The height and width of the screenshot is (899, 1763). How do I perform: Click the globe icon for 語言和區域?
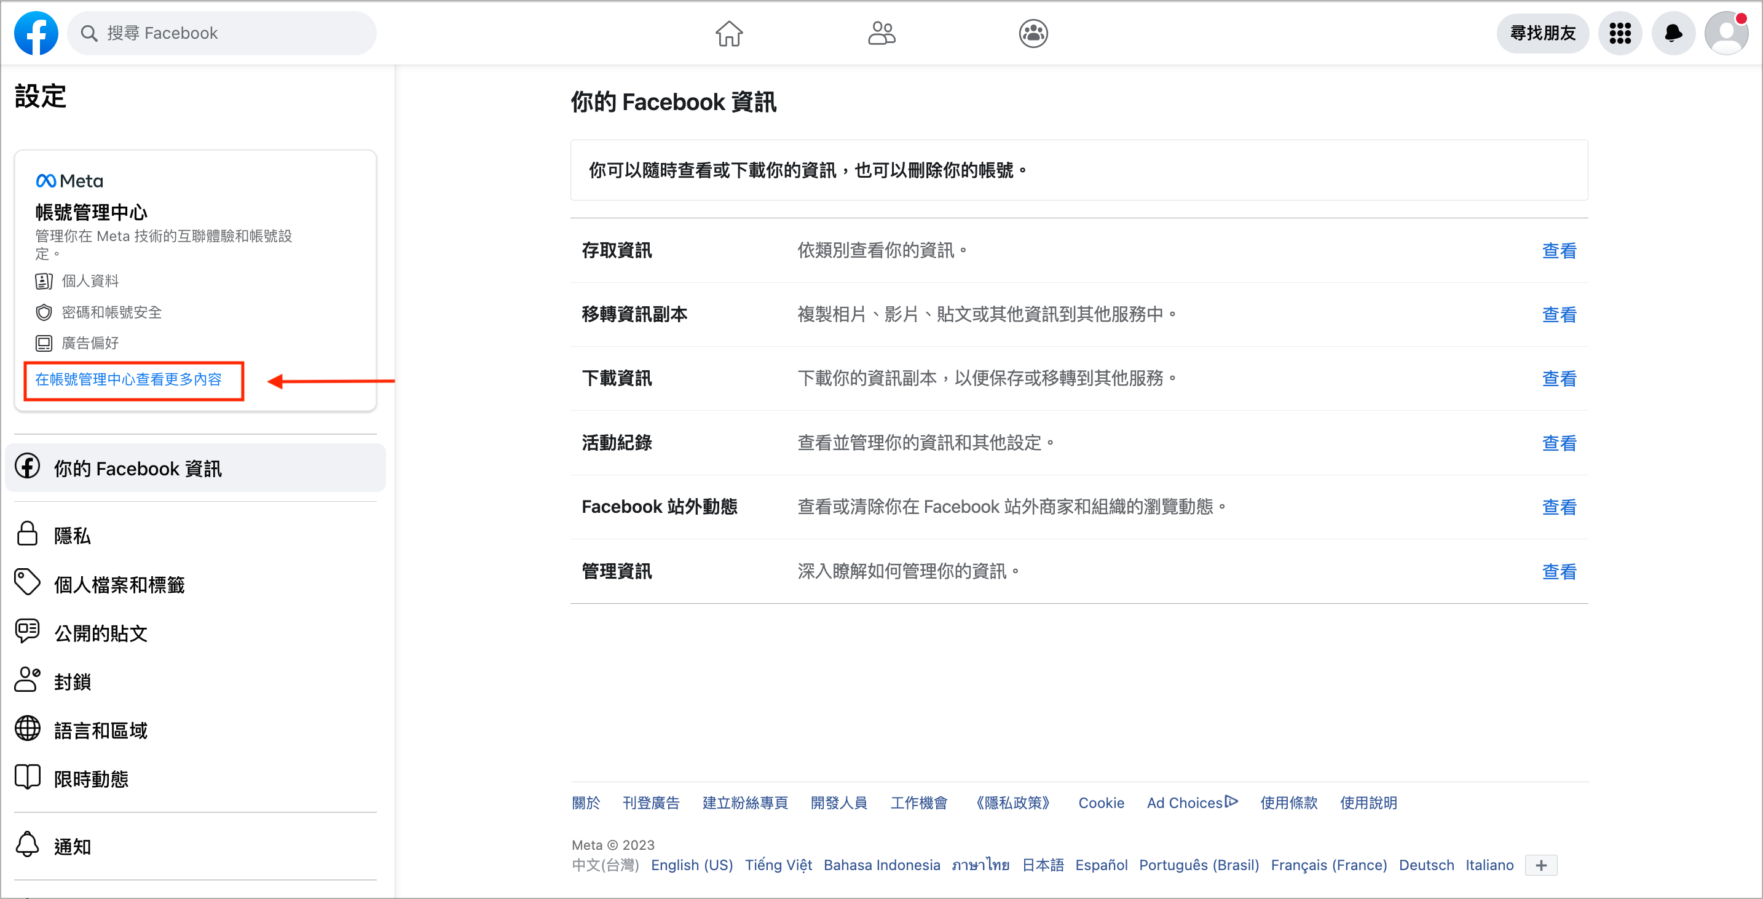(28, 728)
